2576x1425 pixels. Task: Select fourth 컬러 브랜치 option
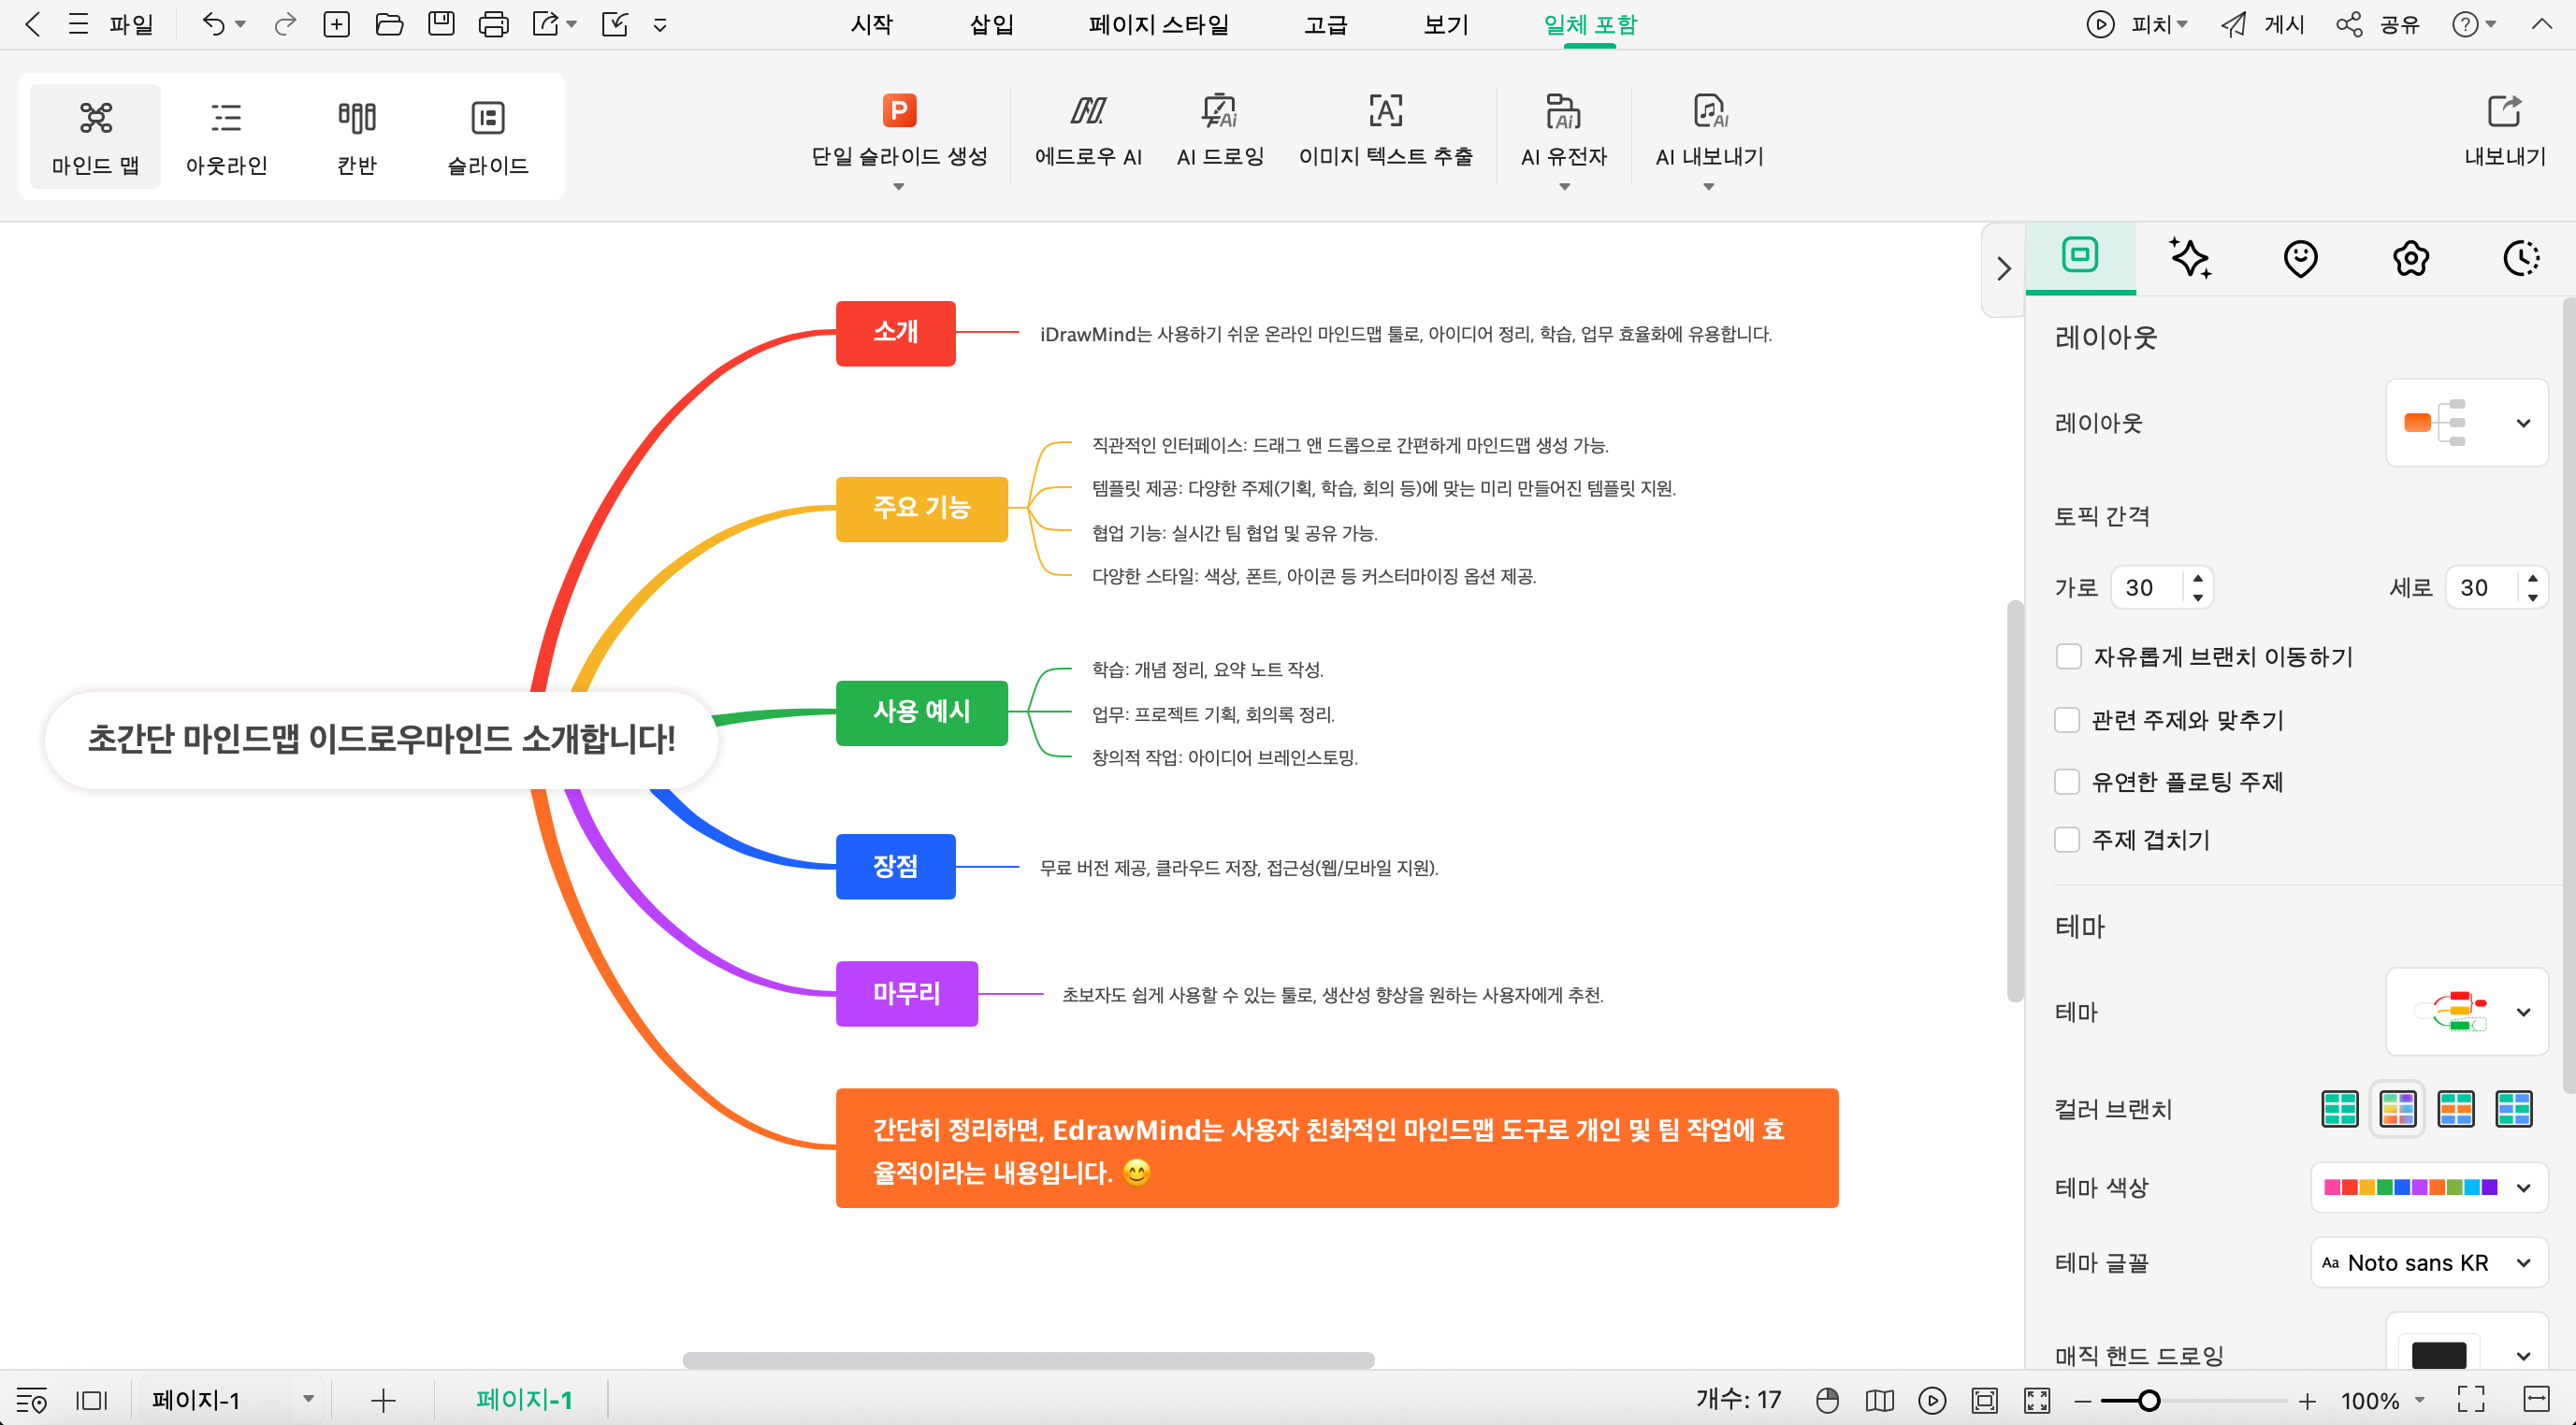2514,1108
